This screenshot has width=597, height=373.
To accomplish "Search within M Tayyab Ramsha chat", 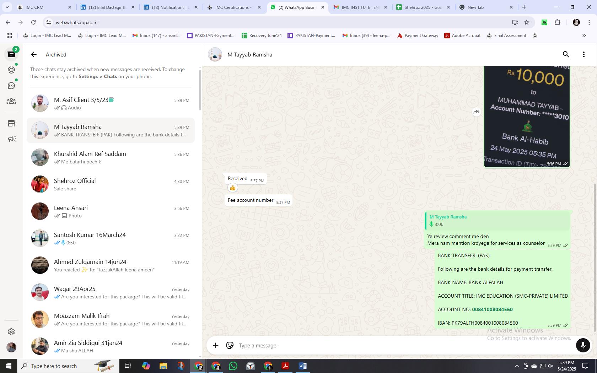I will tap(566, 54).
